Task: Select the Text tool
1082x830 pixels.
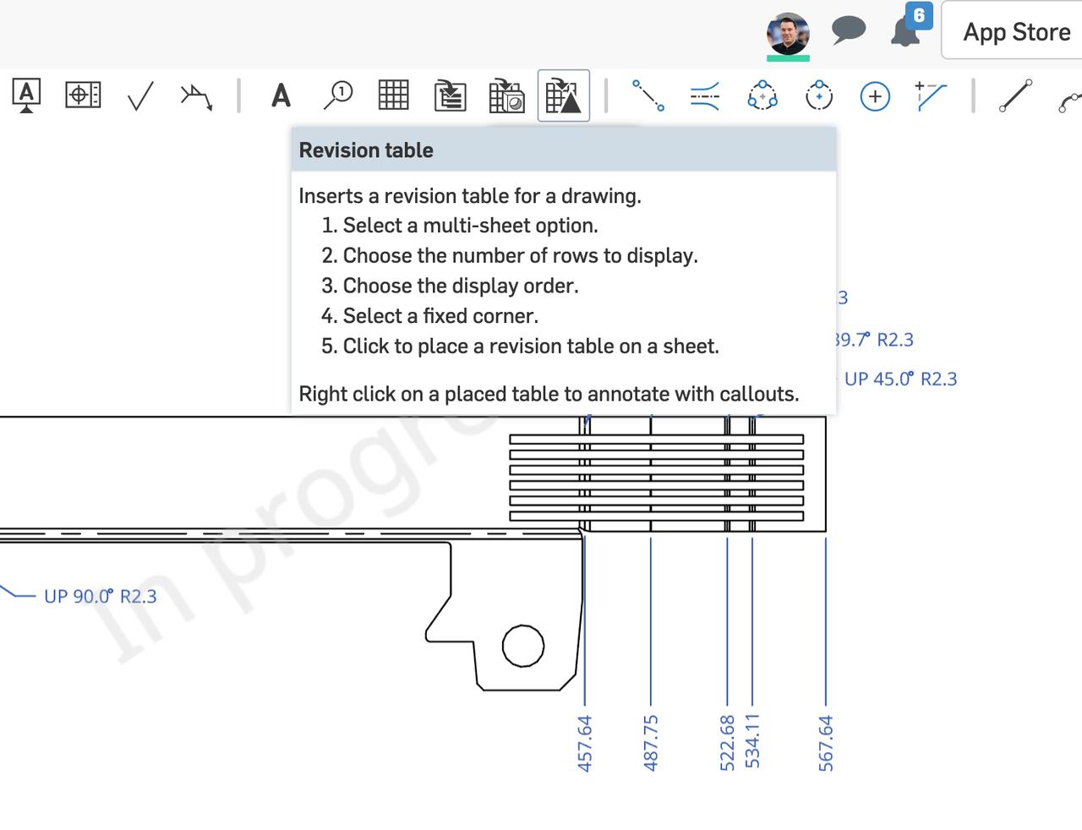Action: click(279, 96)
